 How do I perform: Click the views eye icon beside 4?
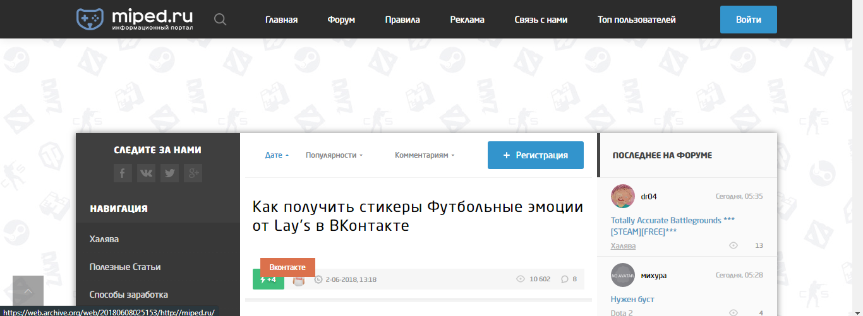click(x=733, y=313)
